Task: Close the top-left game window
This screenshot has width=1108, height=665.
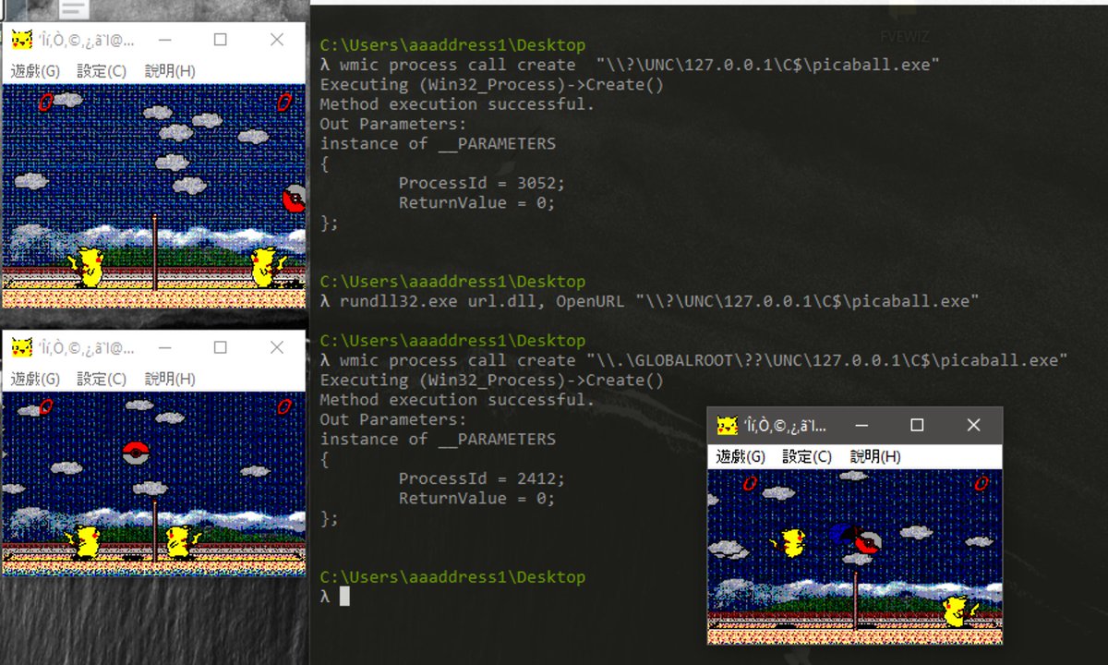Action: 277,40
